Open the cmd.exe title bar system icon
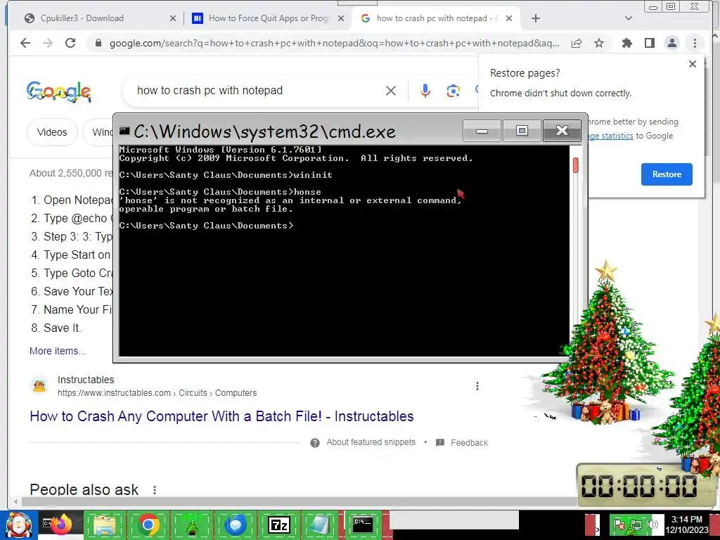The width and height of the screenshot is (720, 540). coord(124,131)
